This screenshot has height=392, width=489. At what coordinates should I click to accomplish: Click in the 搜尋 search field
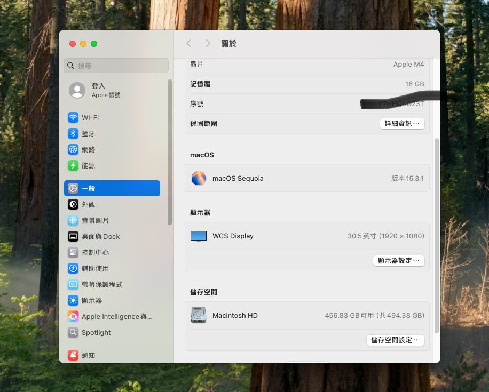[116, 66]
